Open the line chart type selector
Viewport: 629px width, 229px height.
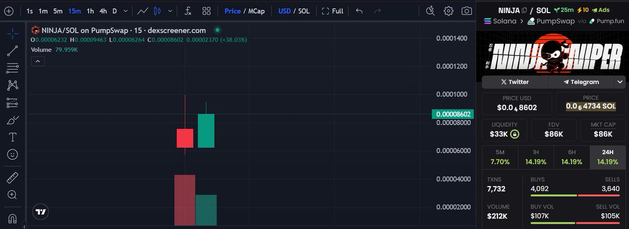pos(142,10)
